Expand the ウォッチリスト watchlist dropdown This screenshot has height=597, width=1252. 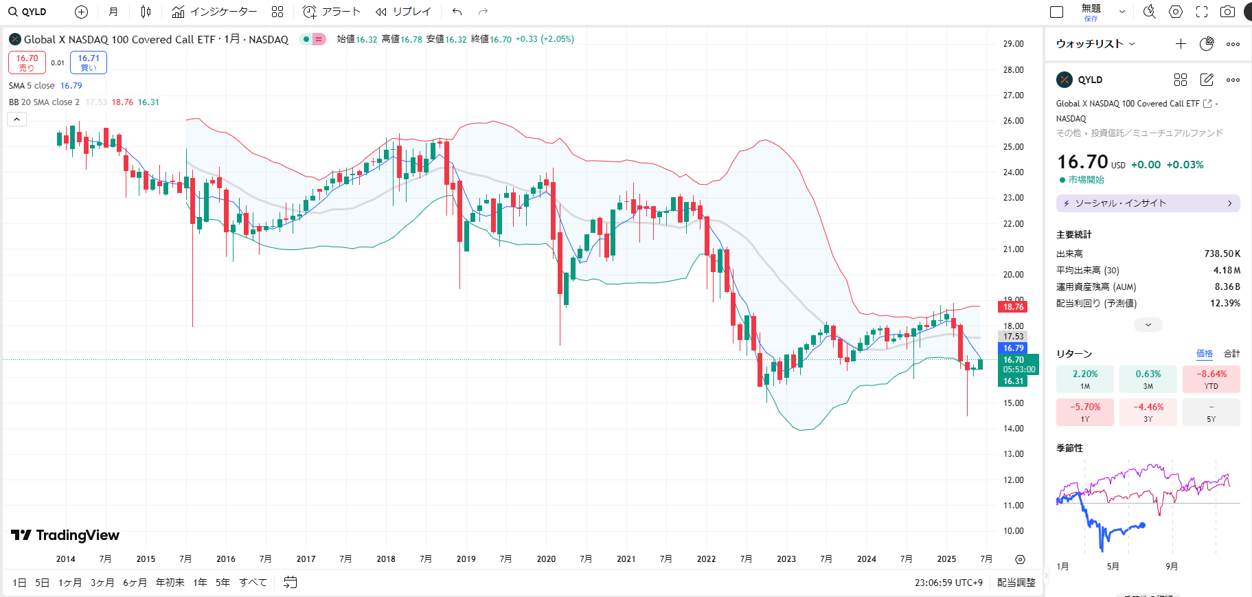pyautogui.click(x=1095, y=44)
